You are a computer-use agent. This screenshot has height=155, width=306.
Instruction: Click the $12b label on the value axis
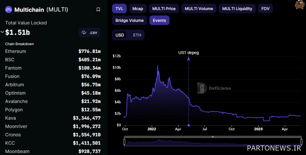coord(117,56)
